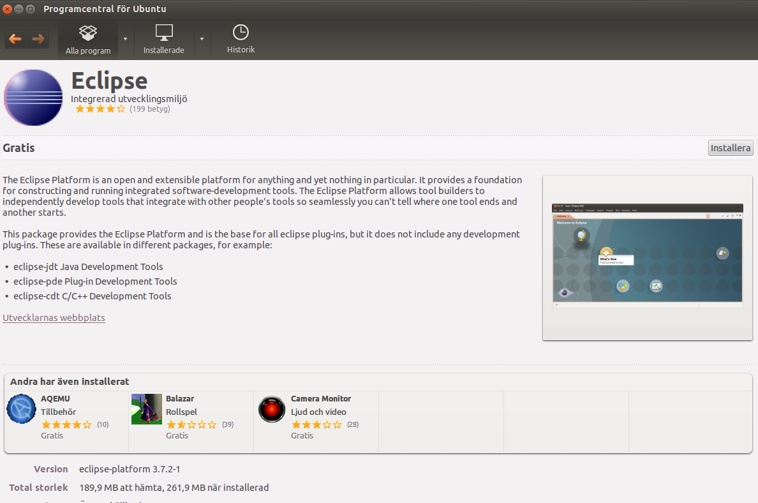The image size is (758, 503).
Task: Click the Balazar star rating
Action: [x=191, y=424]
